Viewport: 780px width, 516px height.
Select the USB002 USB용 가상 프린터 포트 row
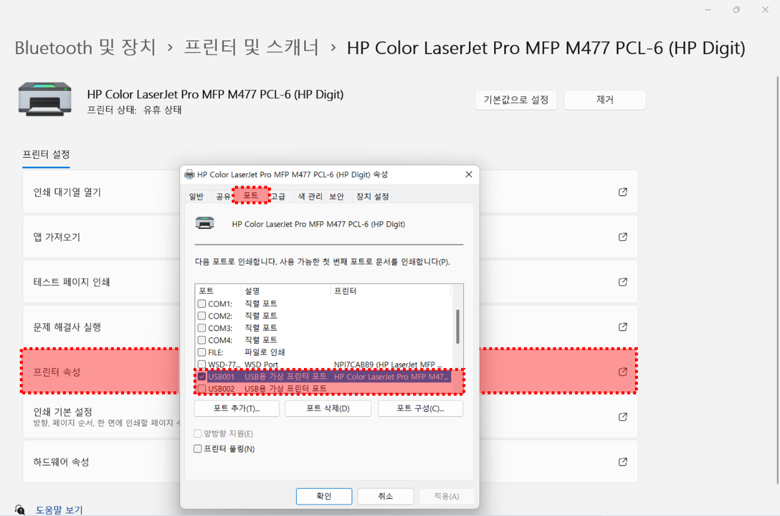click(x=324, y=388)
